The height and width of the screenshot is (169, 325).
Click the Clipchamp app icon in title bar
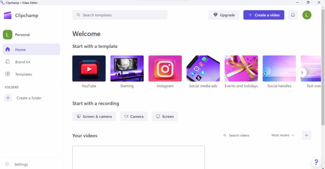pos(3,3)
